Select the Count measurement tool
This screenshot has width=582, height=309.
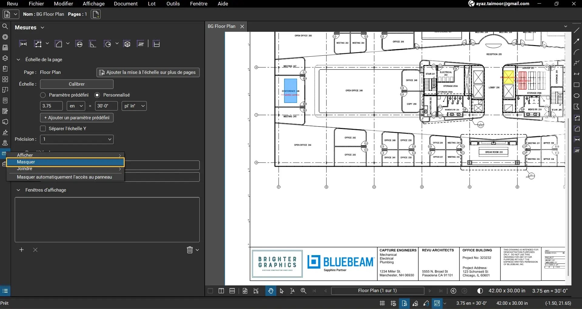click(141, 43)
